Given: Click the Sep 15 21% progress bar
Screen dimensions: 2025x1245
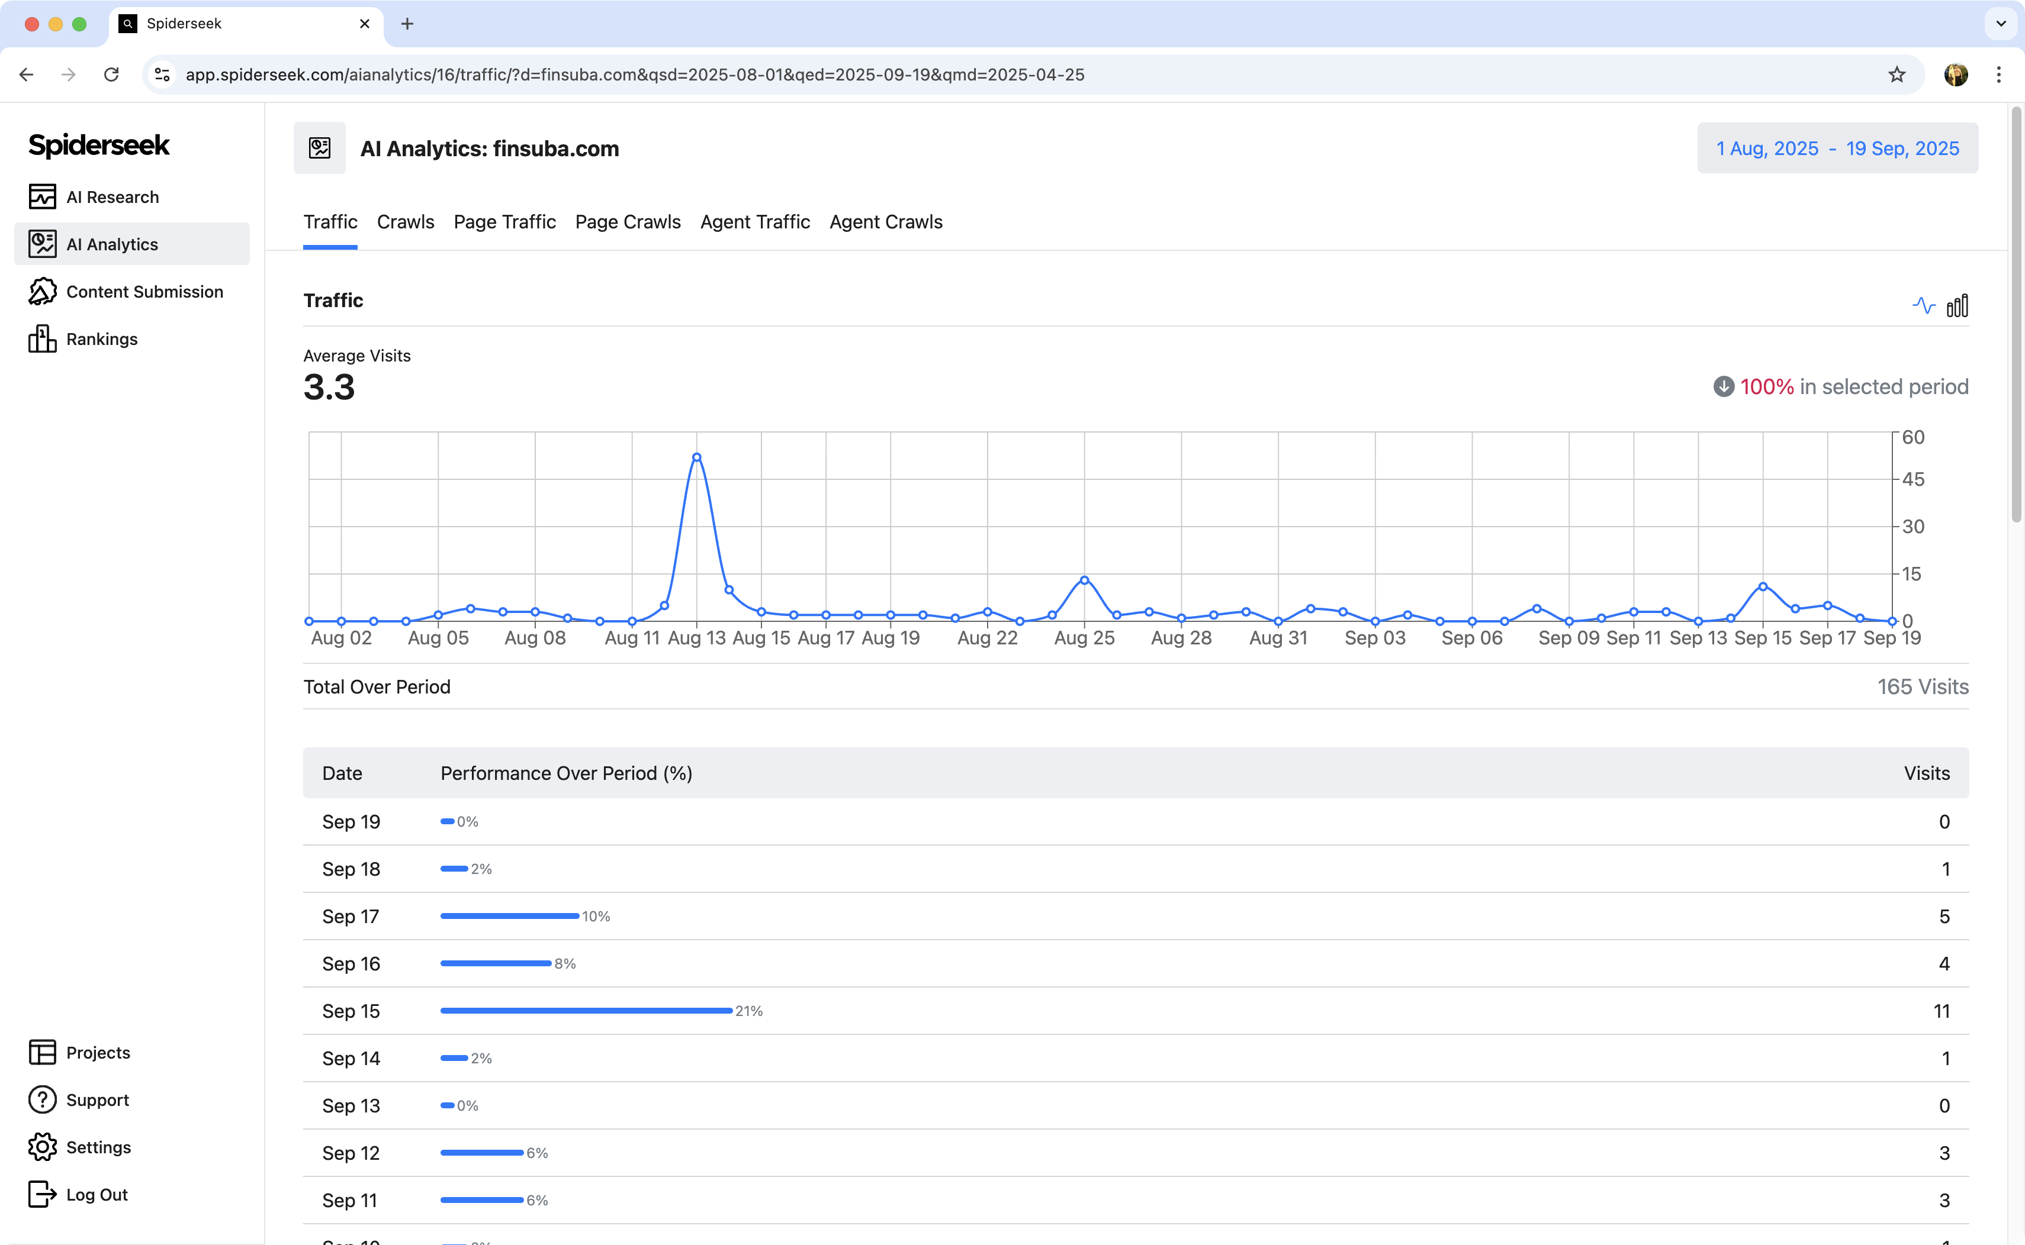Looking at the screenshot, I should pyautogui.click(x=587, y=1010).
